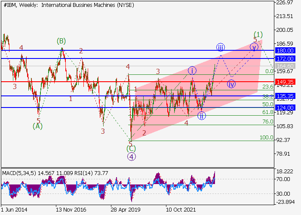Select the Fibonacci 100.0 level label

pos(267,138)
